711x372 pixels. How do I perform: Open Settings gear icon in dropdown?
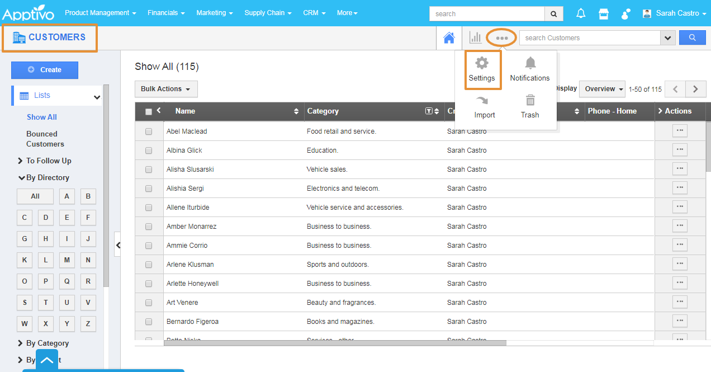pyautogui.click(x=482, y=63)
